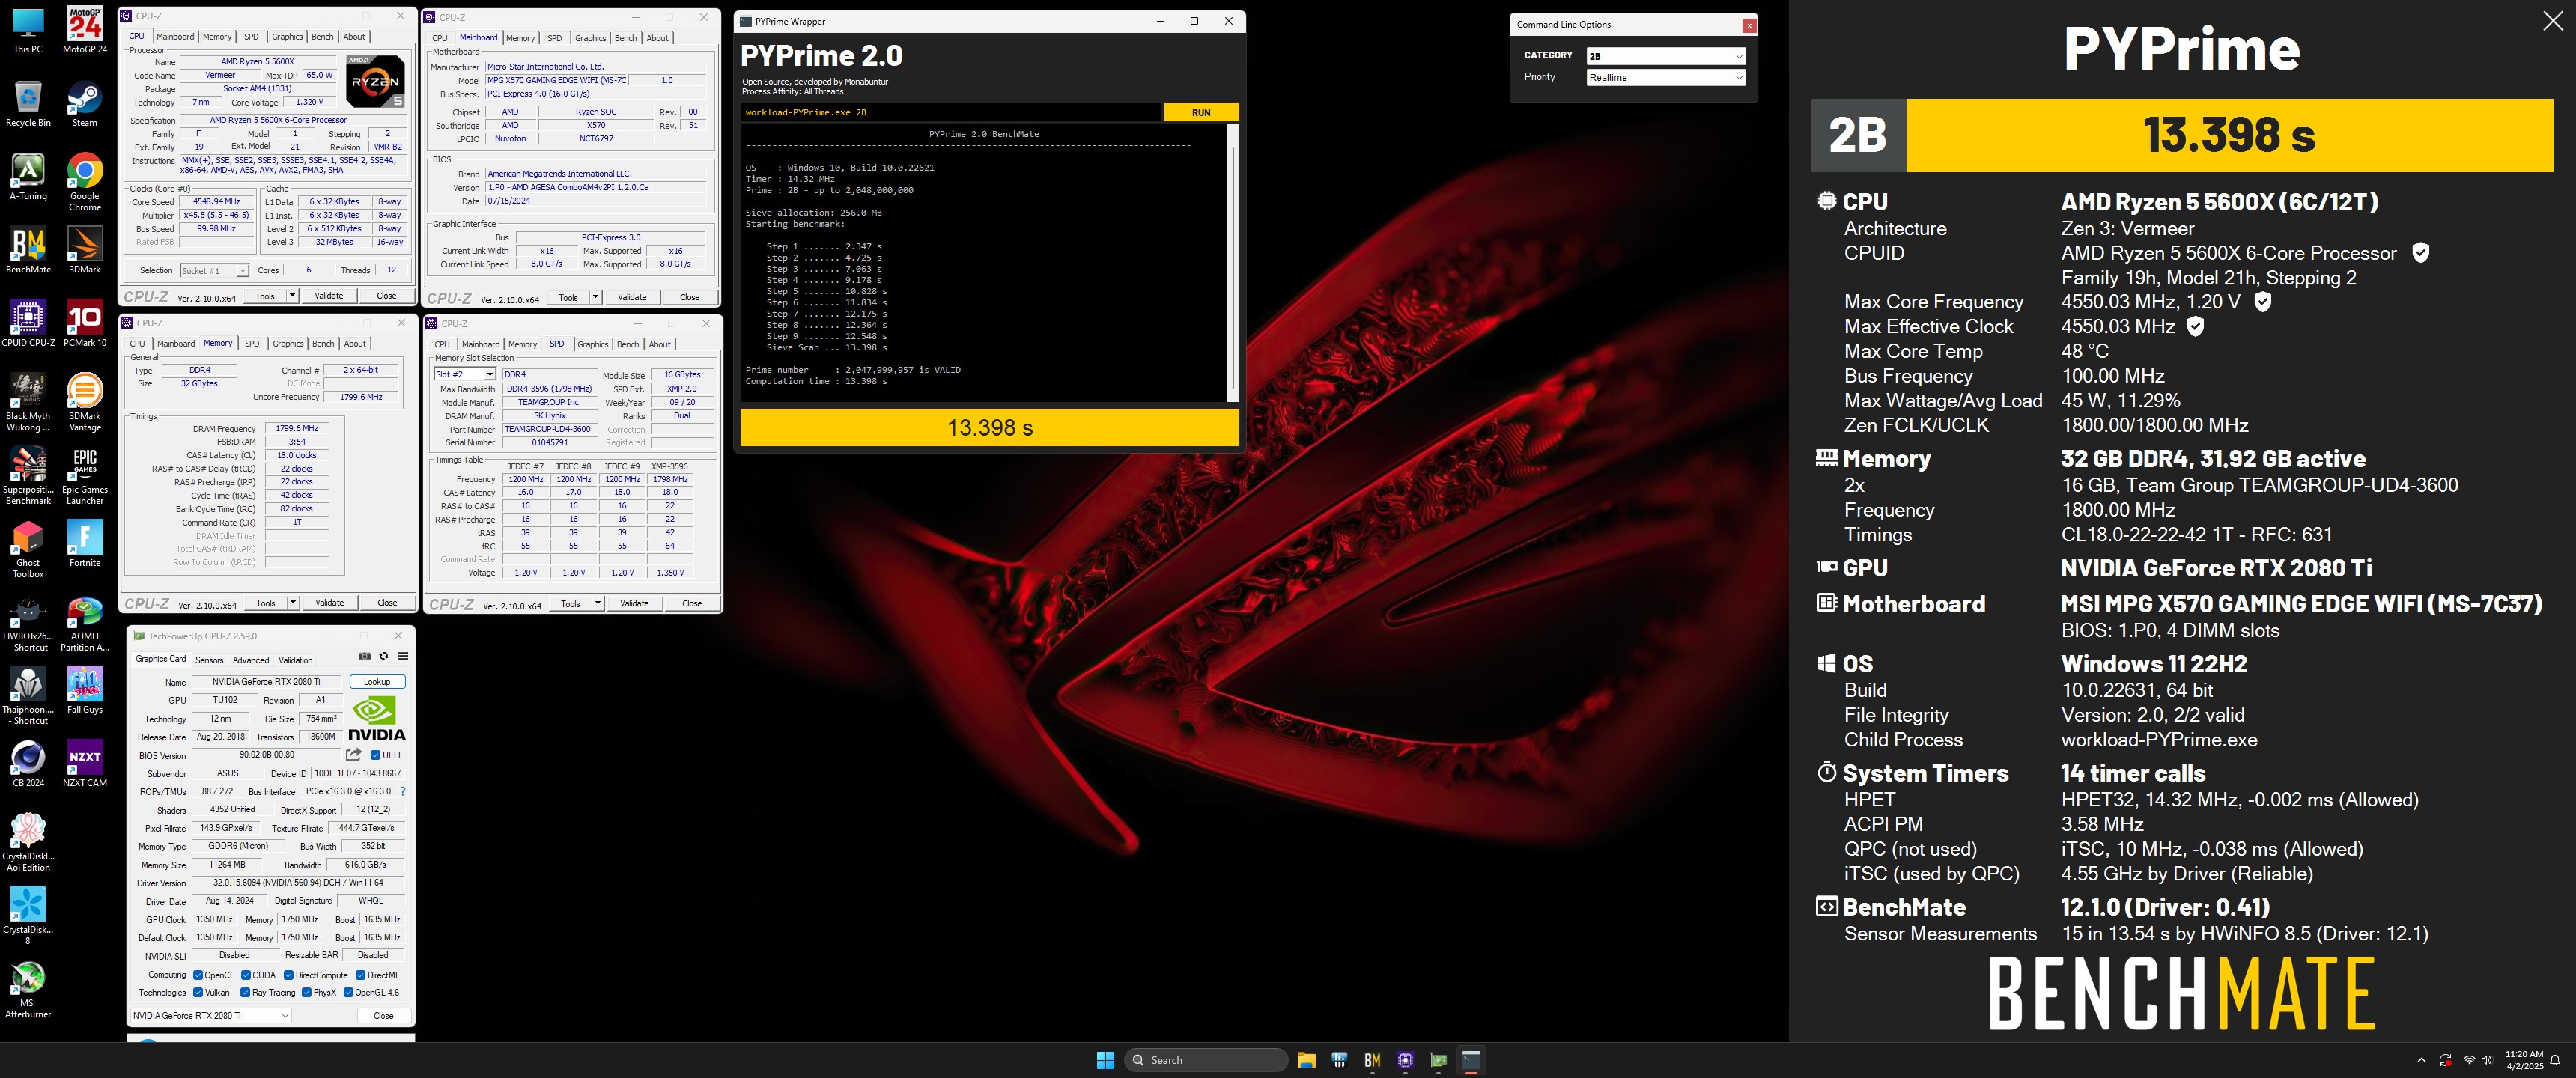Expand Tools dropdown arrow in CPU-Z Mainboard window
2576x1078 pixels.
pos(596,297)
